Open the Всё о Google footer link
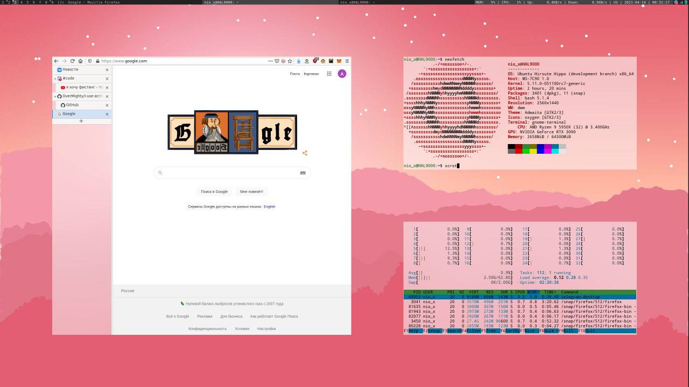Viewport: 689px width, 387px height. tap(178, 316)
